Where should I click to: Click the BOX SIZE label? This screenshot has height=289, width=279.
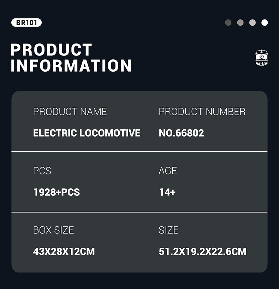(53, 230)
